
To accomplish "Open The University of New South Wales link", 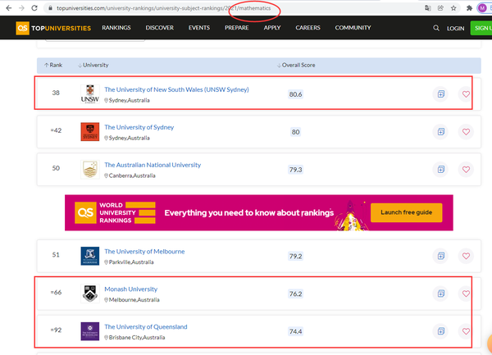I will pyautogui.click(x=176, y=89).
